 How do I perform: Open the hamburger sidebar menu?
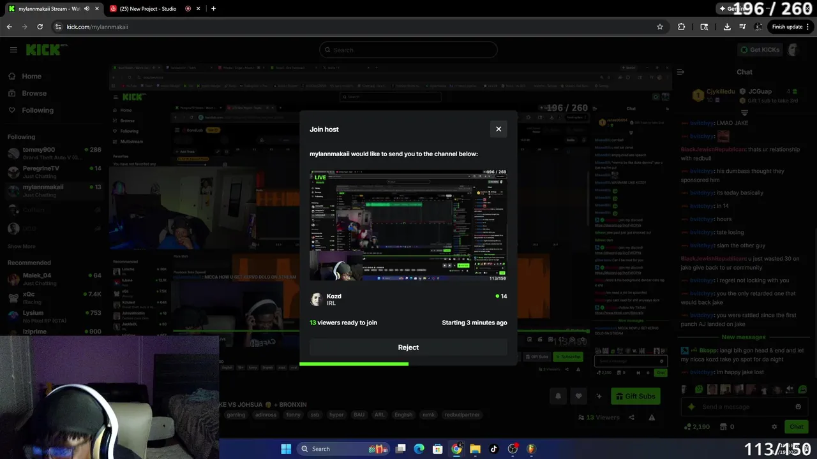pyautogui.click(x=13, y=50)
